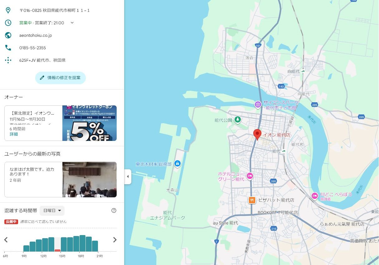Click route 143 road shield
The image size is (379, 265).
281,86
